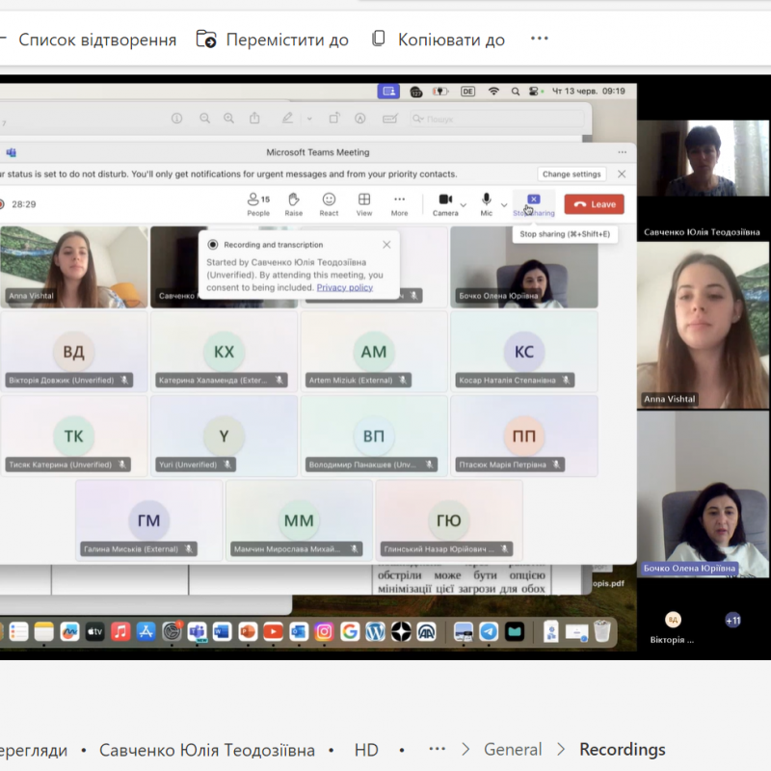The image size is (771, 771).
Task: Close the Recording and transcription popup
Action: pyautogui.click(x=387, y=245)
